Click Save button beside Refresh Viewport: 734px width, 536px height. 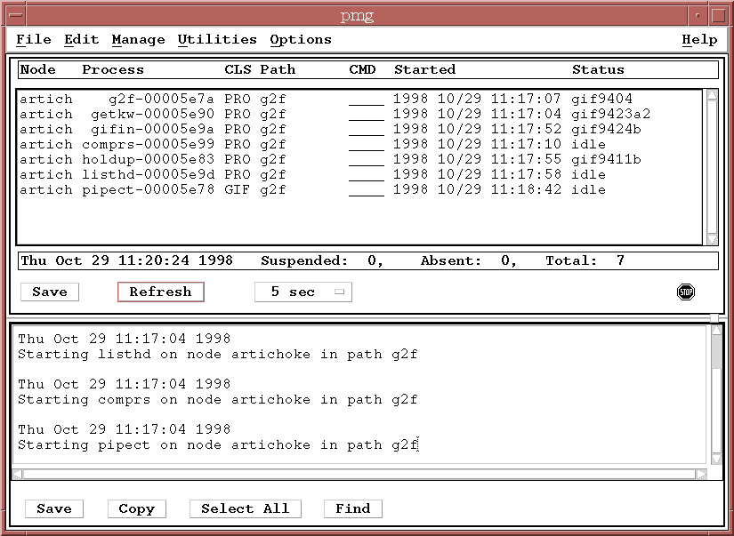pos(50,292)
